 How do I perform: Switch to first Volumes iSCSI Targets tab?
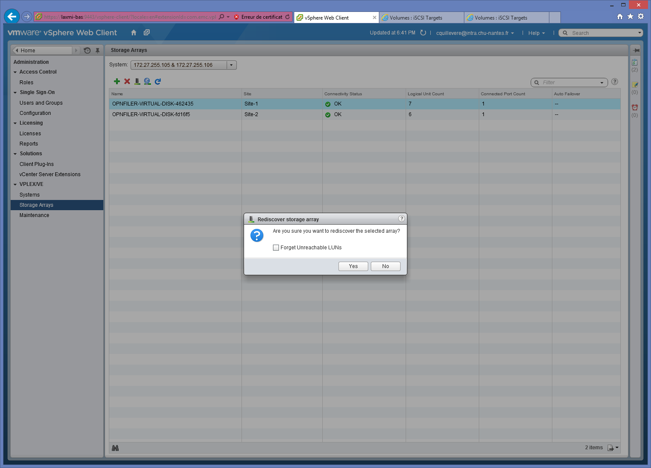click(416, 18)
